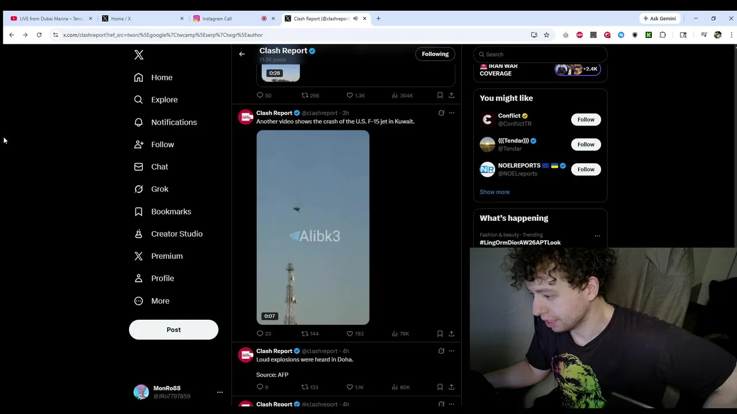Bookmark the top post with 304K views
The image size is (737, 414).
tap(440, 95)
